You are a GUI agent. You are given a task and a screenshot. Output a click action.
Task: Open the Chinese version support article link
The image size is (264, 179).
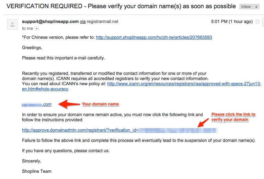click(x=154, y=37)
